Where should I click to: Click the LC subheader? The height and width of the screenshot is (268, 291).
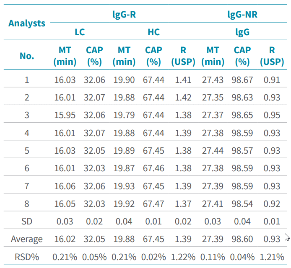click(80, 32)
